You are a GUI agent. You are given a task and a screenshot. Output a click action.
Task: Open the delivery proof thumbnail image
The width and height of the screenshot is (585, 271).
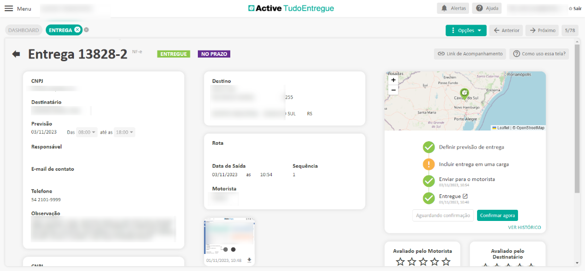[x=229, y=236]
